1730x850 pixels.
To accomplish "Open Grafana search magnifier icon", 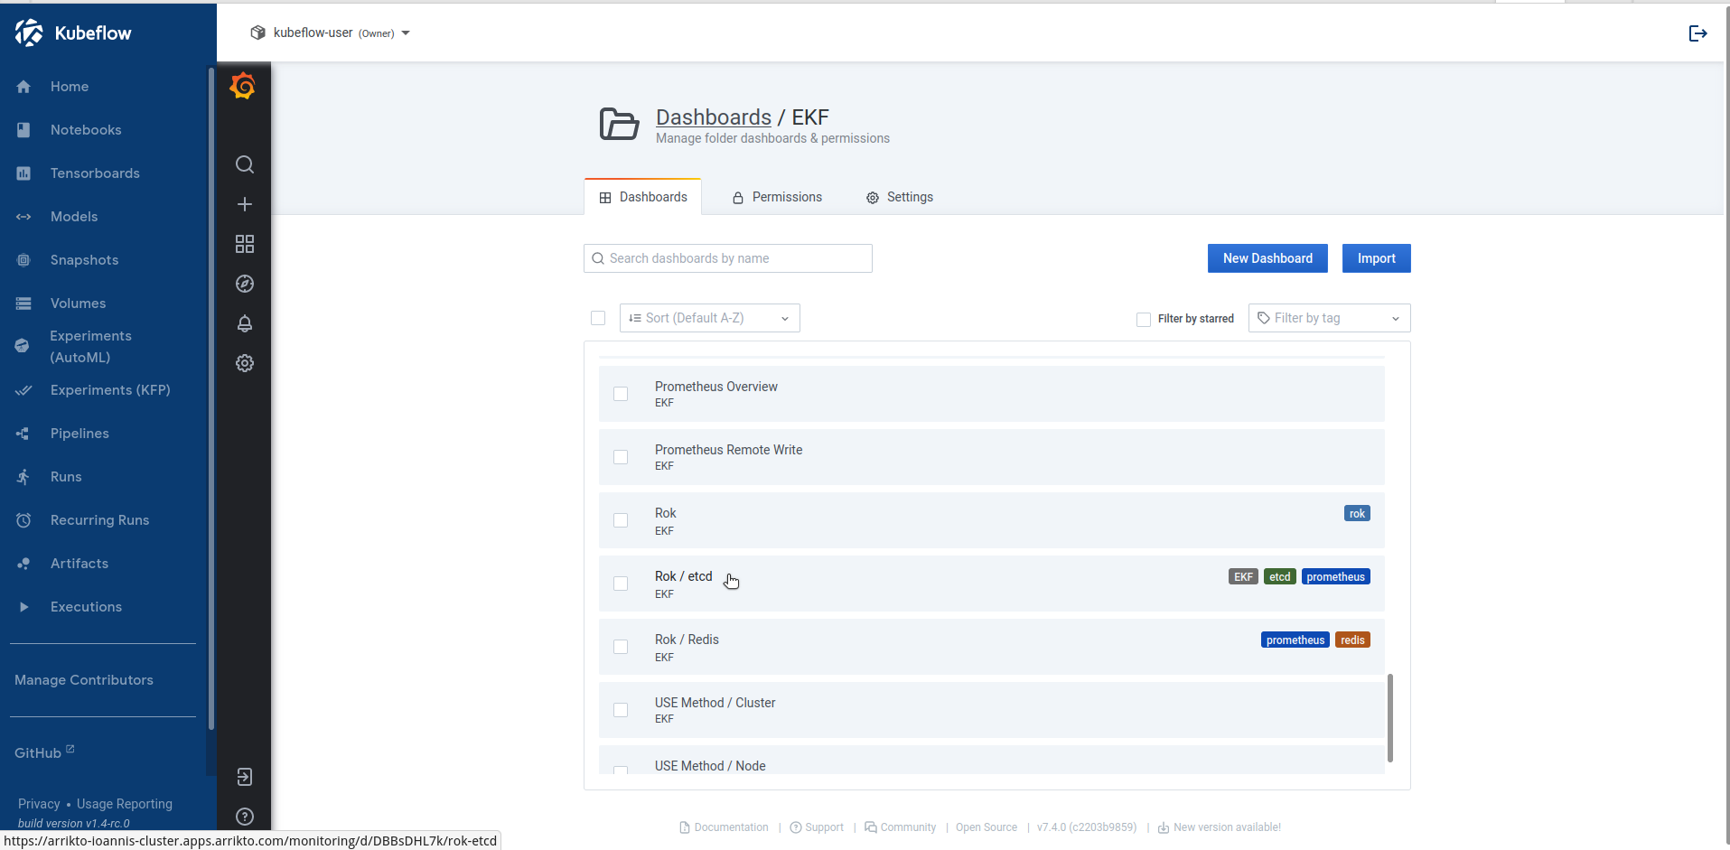I will pyautogui.click(x=245, y=164).
